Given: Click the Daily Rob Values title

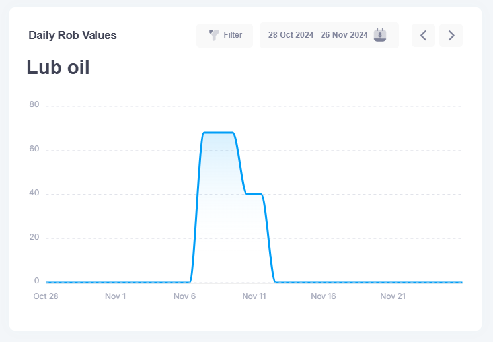Looking at the screenshot, I should coord(73,36).
